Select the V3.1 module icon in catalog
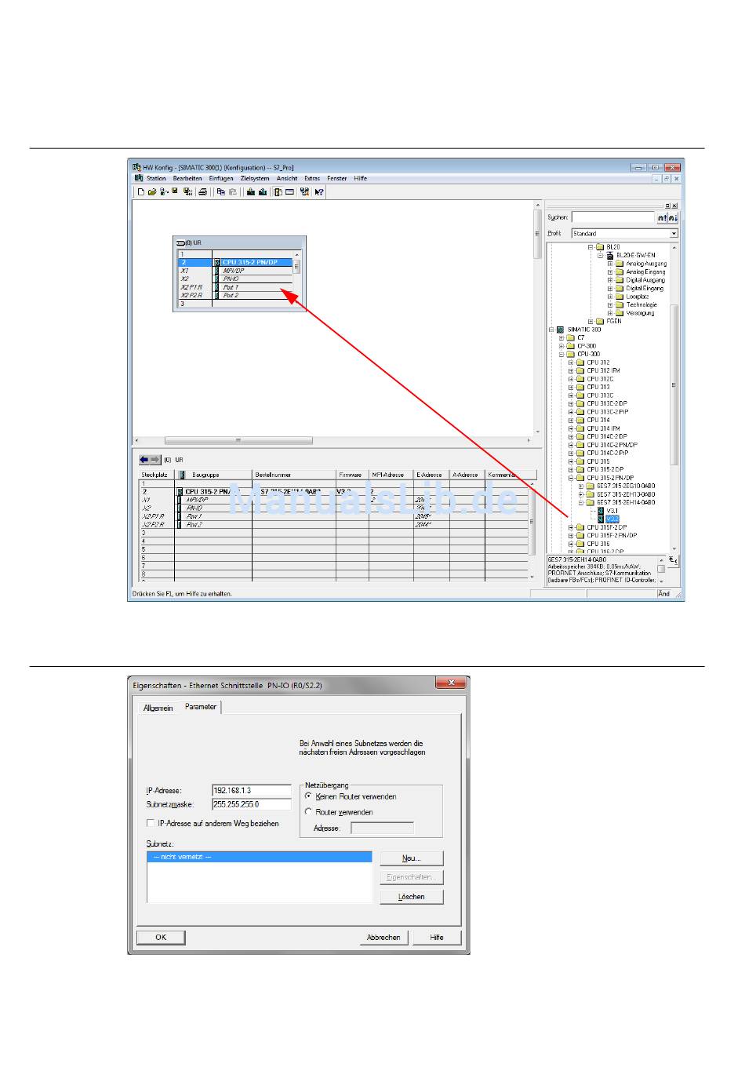This screenshot has width=745, height=1082. click(x=601, y=511)
